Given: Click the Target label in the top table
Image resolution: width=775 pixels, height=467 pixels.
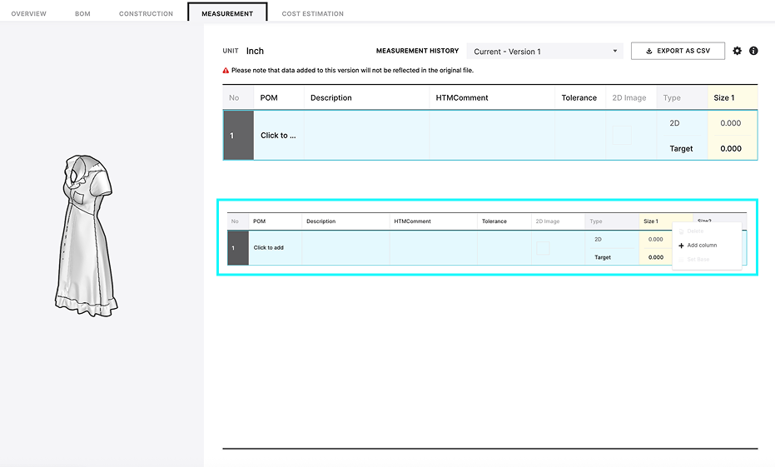Looking at the screenshot, I should pos(681,149).
